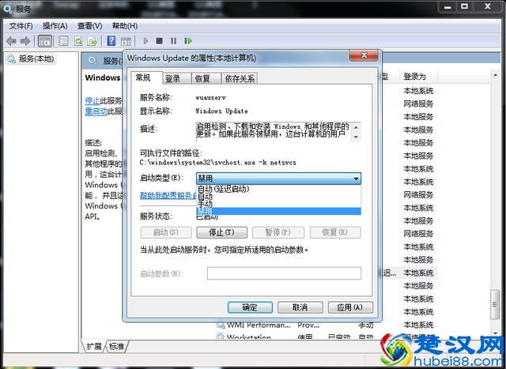Click the WMI Performance service row icon

[221, 325]
